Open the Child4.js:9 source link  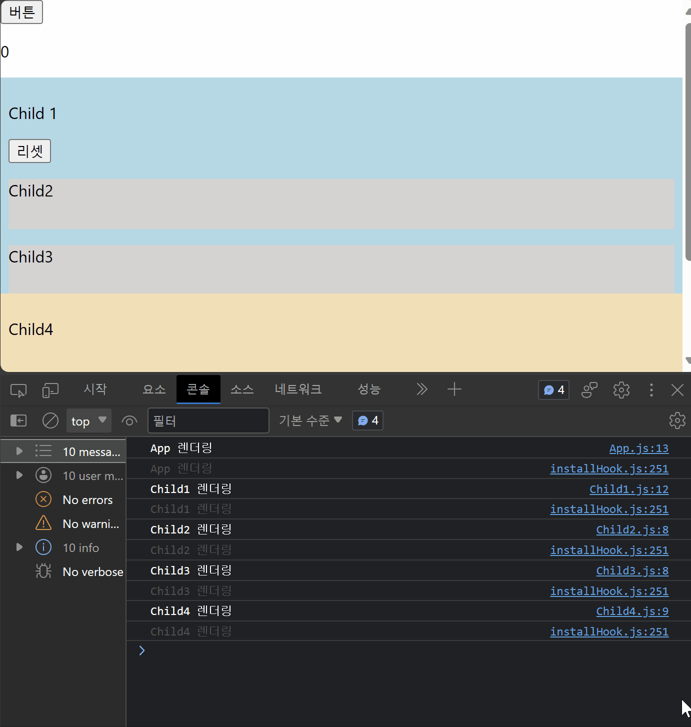pos(632,611)
